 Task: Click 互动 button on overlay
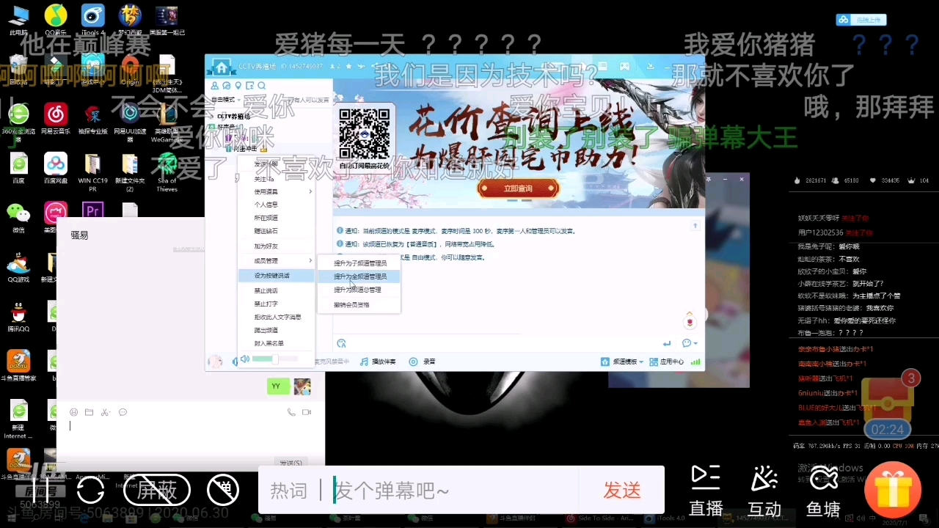[x=764, y=491]
